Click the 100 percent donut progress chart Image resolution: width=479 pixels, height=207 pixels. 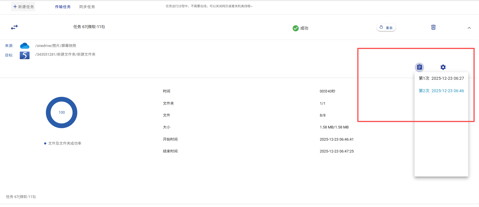click(x=62, y=112)
